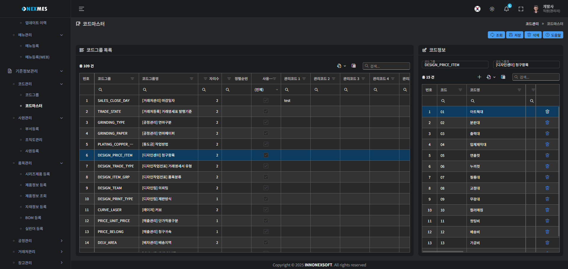Open the notifications bell

click(506, 9)
